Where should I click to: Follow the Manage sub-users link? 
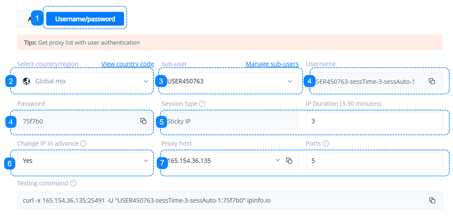(x=272, y=64)
